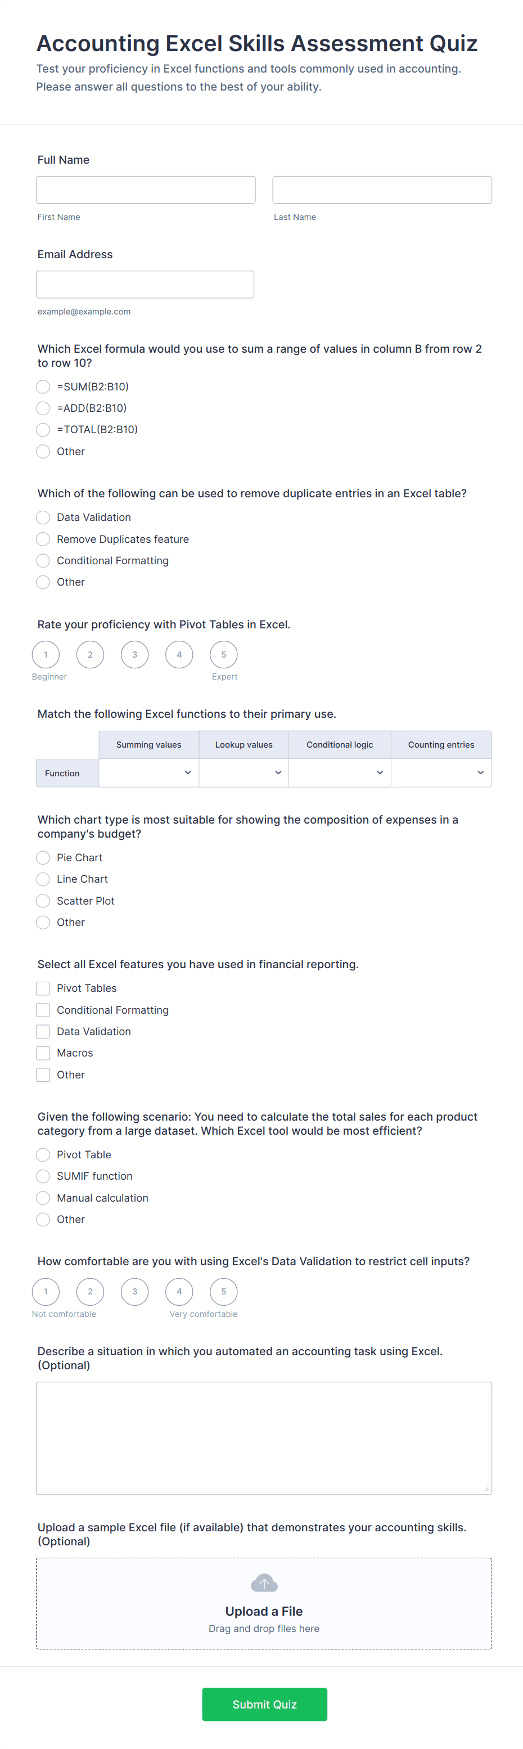Expand the Counting entries dropdown
This screenshot has width=523, height=1749.
441,772
